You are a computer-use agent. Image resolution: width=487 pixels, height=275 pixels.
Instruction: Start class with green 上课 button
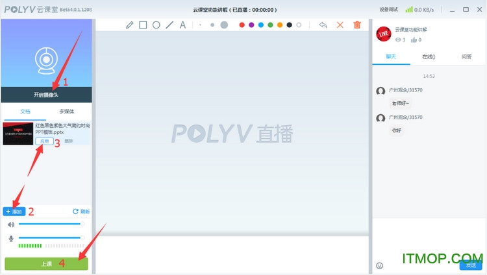[x=46, y=264]
